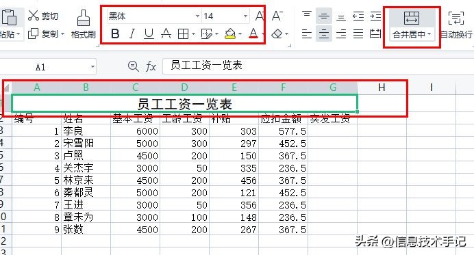
Task: Click cell with name 秦都灵
Action: click(x=86, y=192)
